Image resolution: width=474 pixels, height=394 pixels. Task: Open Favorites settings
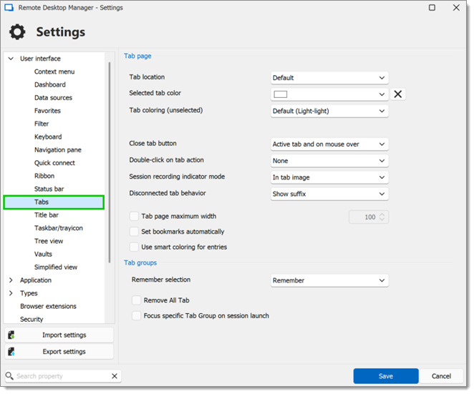tap(47, 111)
